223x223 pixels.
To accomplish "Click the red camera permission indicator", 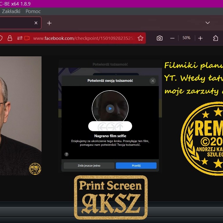I will (x=27, y=38).
